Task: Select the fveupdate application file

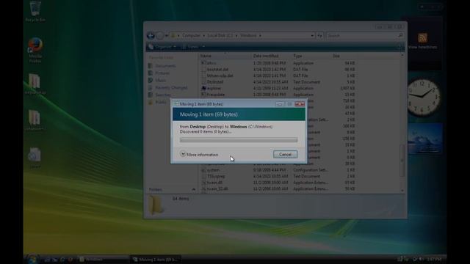Action: pyautogui.click(x=216, y=95)
